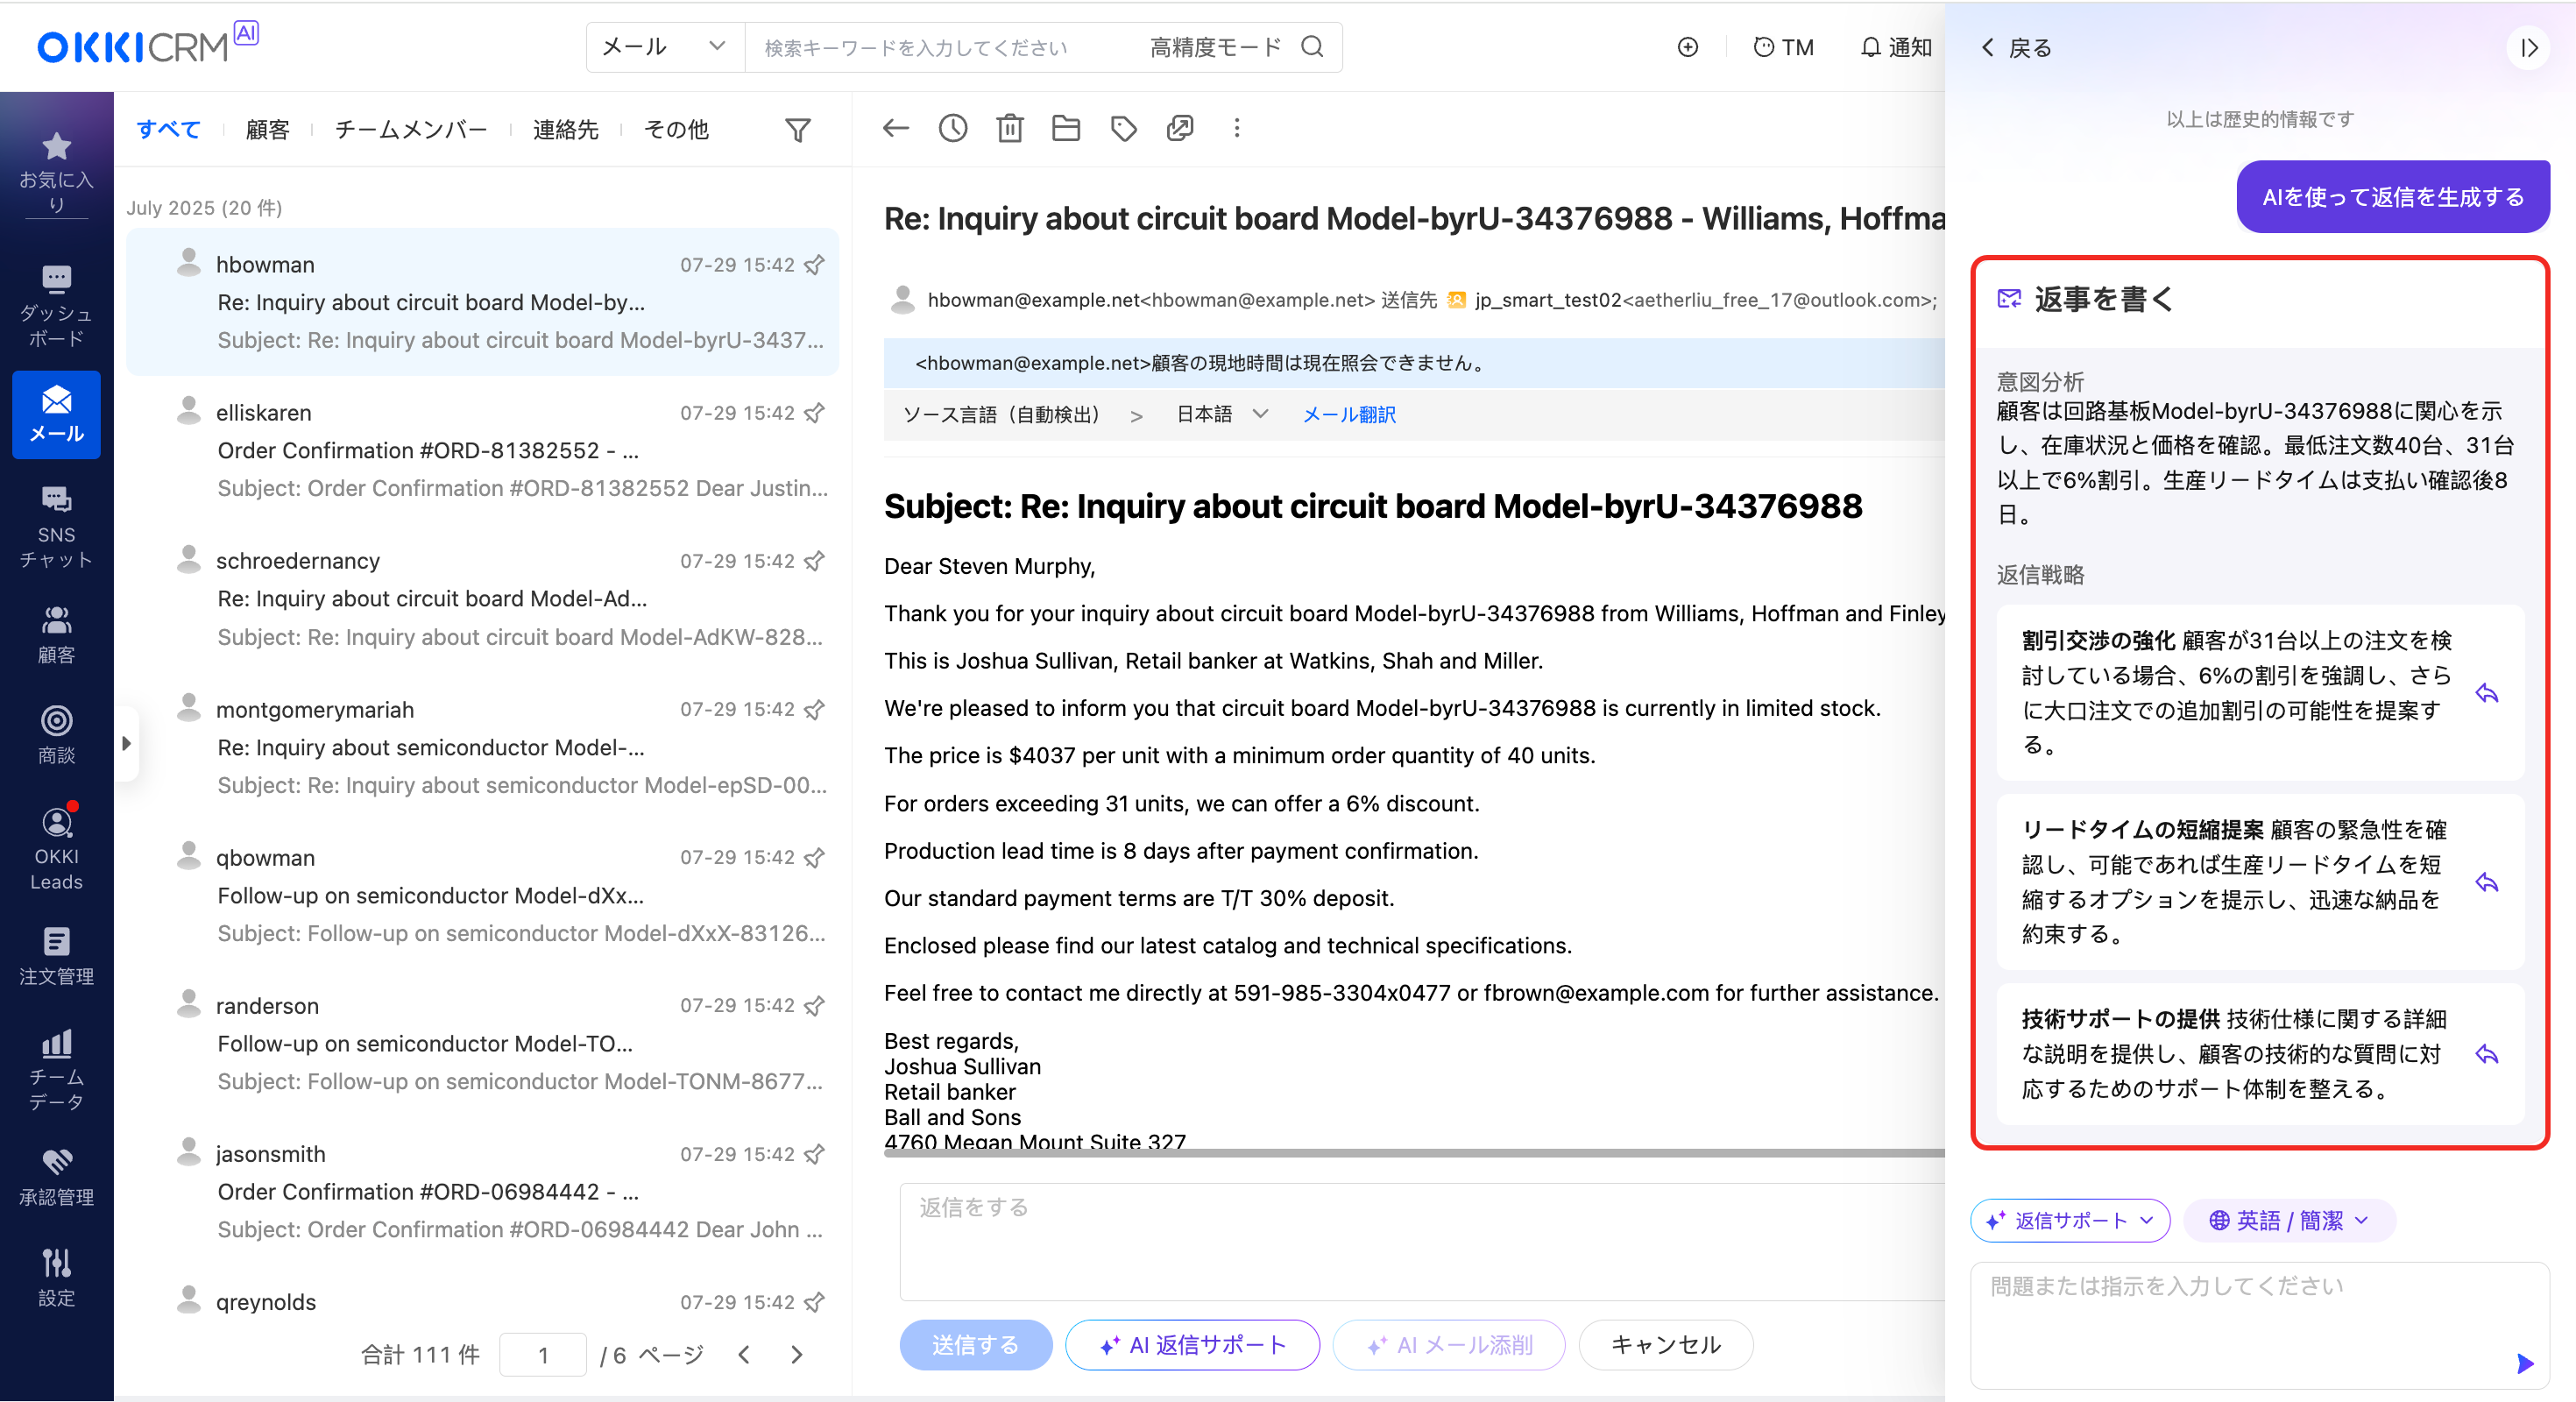Open the チームデータ sidebar icon
2576x1402 pixels.
click(56, 1069)
